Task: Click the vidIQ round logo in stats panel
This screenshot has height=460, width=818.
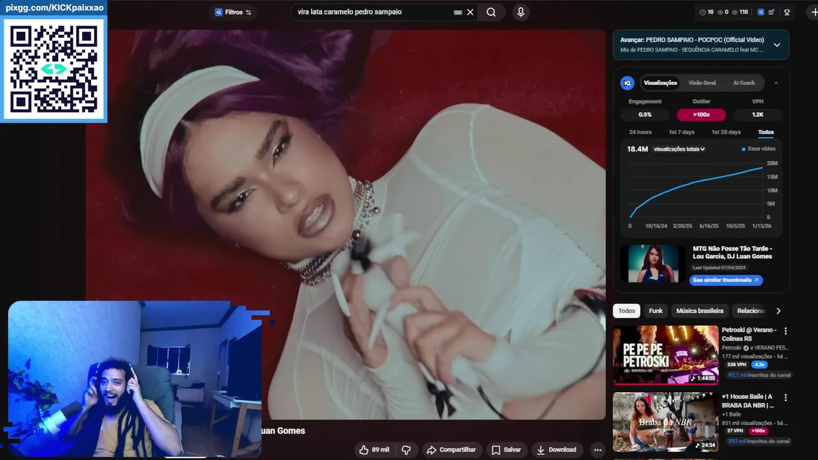Action: tap(627, 82)
